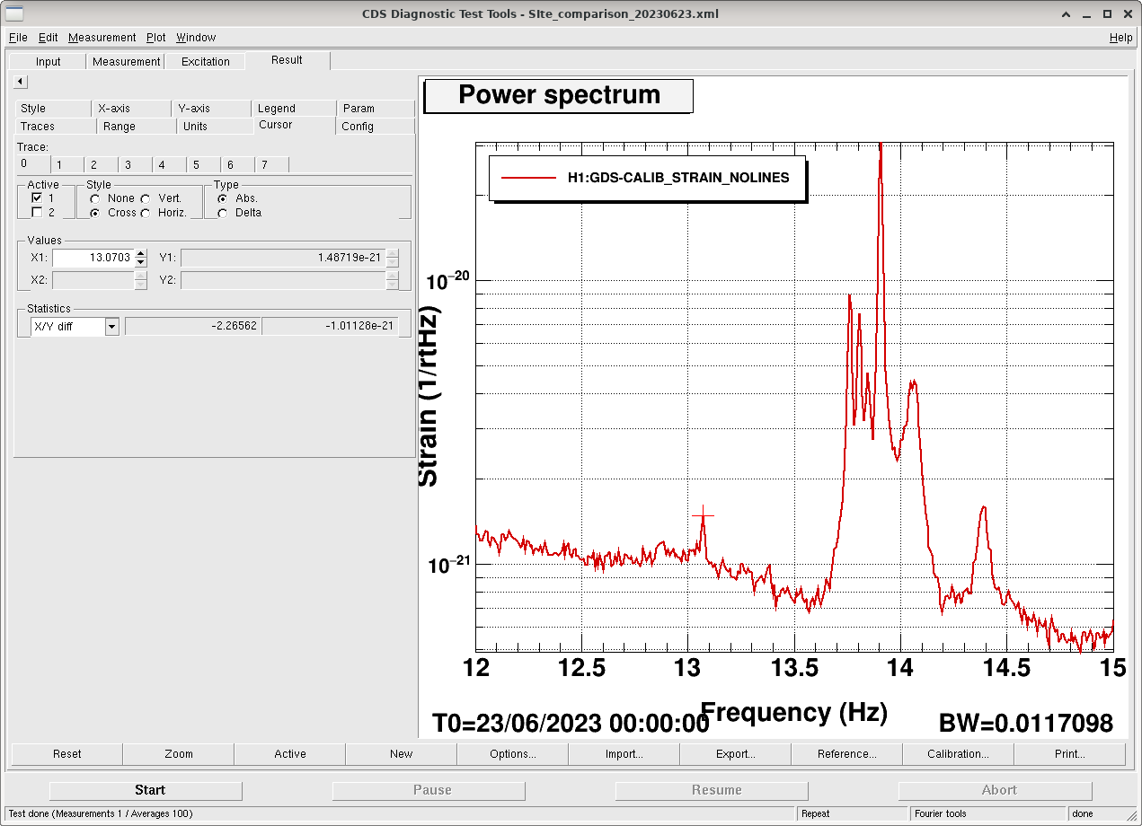Select trace tab 3
Image resolution: width=1142 pixels, height=826 pixels.
click(x=137, y=165)
